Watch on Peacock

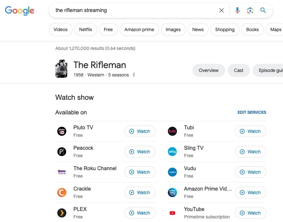pyautogui.click(x=140, y=152)
